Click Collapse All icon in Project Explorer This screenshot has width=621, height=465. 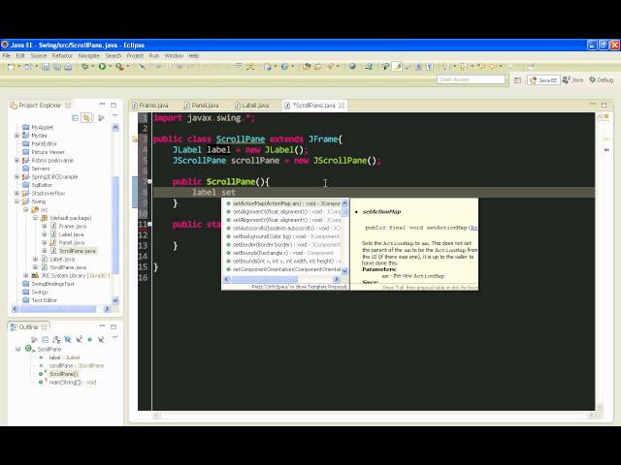click(x=75, y=117)
